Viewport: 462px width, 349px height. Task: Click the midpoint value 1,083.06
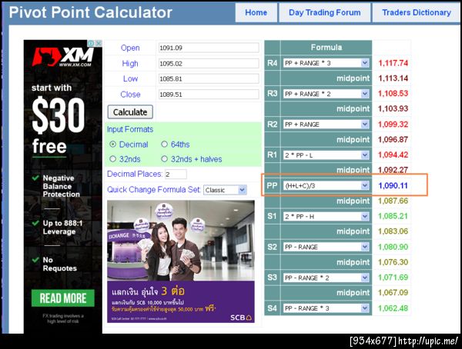(x=393, y=231)
